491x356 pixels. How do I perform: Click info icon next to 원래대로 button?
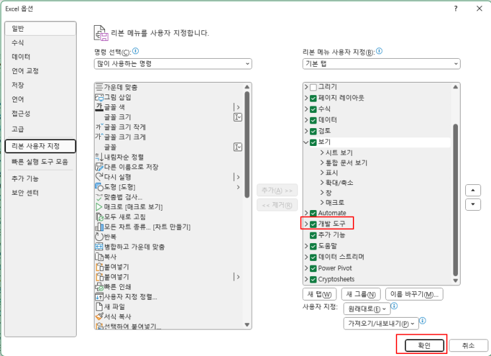click(x=395, y=306)
